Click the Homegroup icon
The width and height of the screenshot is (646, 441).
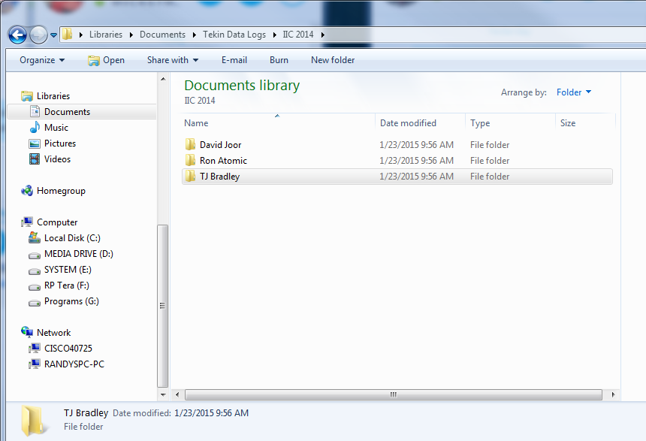coord(27,190)
